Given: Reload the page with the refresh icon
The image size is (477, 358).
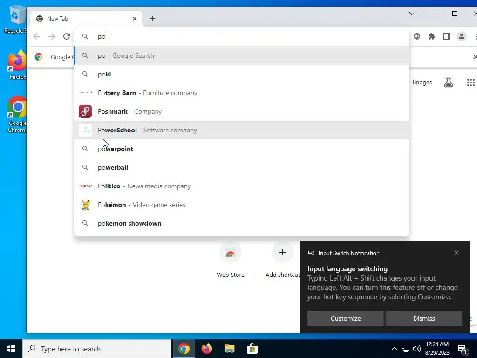Looking at the screenshot, I should pos(67,36).
